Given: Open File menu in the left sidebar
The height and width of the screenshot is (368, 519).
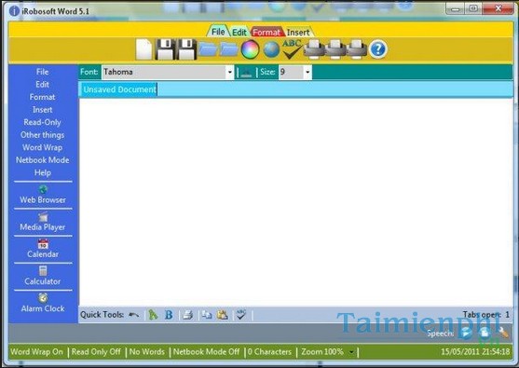Looking at the screenshot, I should (42, 72).
